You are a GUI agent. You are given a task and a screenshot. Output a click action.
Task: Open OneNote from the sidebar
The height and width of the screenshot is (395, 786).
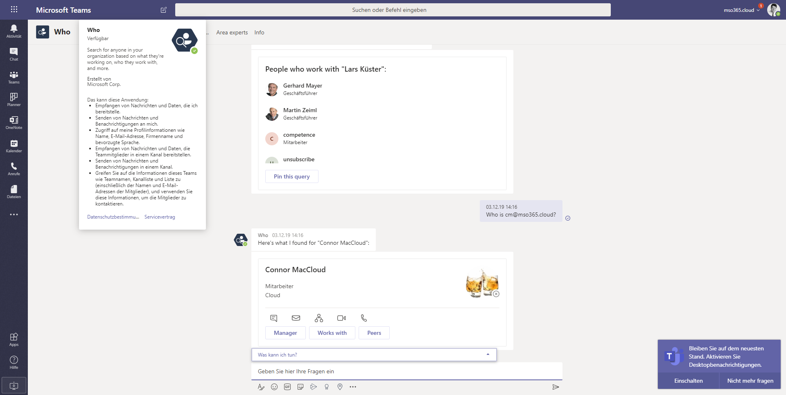[14, 122]
